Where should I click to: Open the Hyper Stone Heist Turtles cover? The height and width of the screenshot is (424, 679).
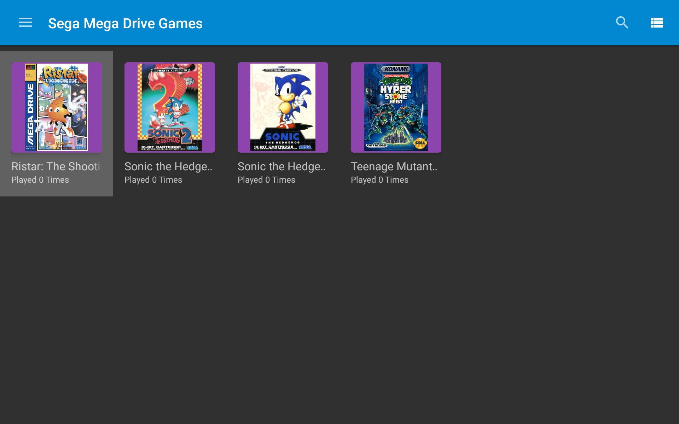396,107
